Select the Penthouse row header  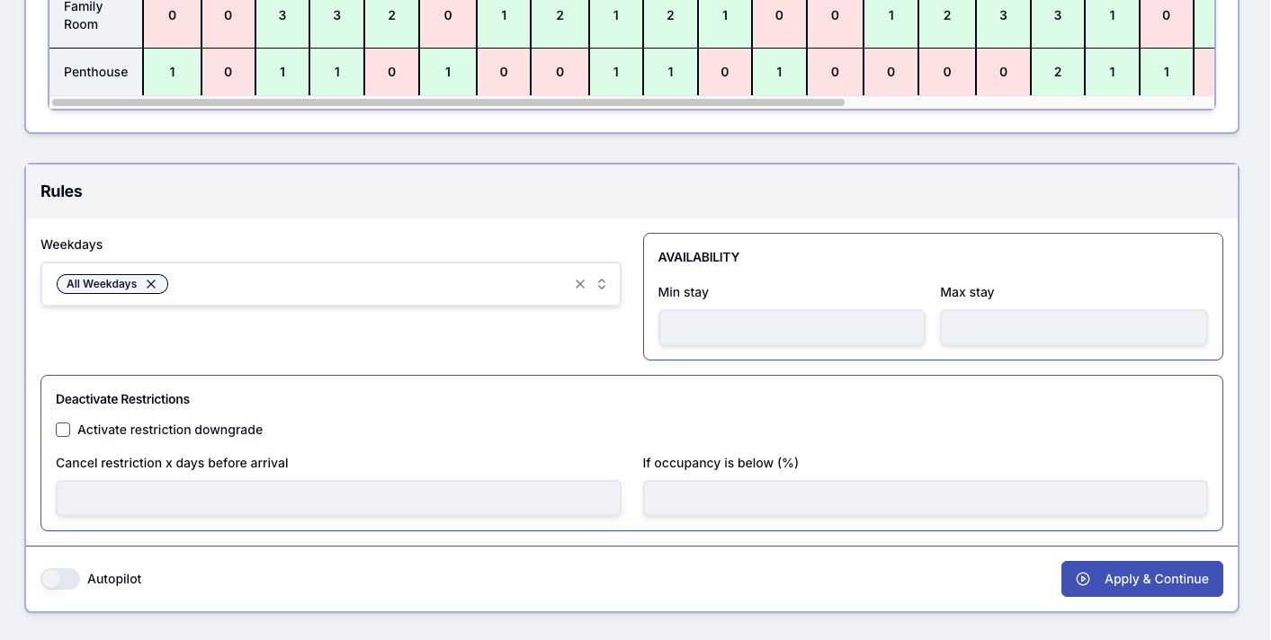click(x=95, y=72)
